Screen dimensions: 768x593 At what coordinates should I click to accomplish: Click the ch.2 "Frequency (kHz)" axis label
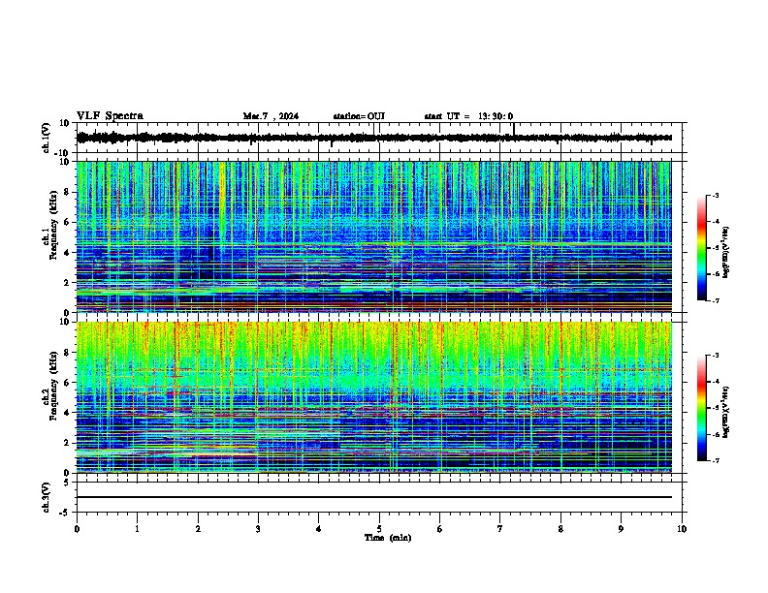pyautogui.click(x=53, y=386)
